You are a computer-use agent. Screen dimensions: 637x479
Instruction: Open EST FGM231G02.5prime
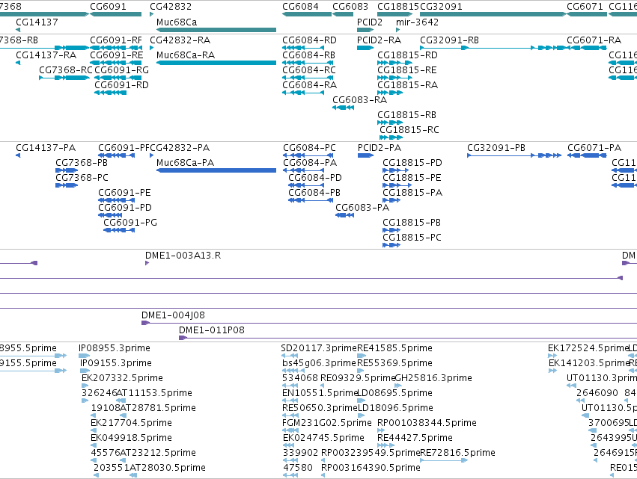coord(327,423)
